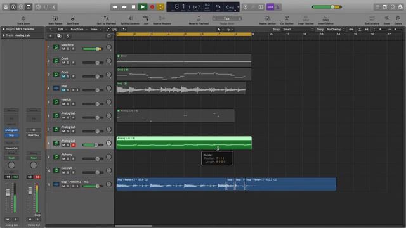Mute the Alchemy track
406x228 pixels.
click(x=63, y=159)
